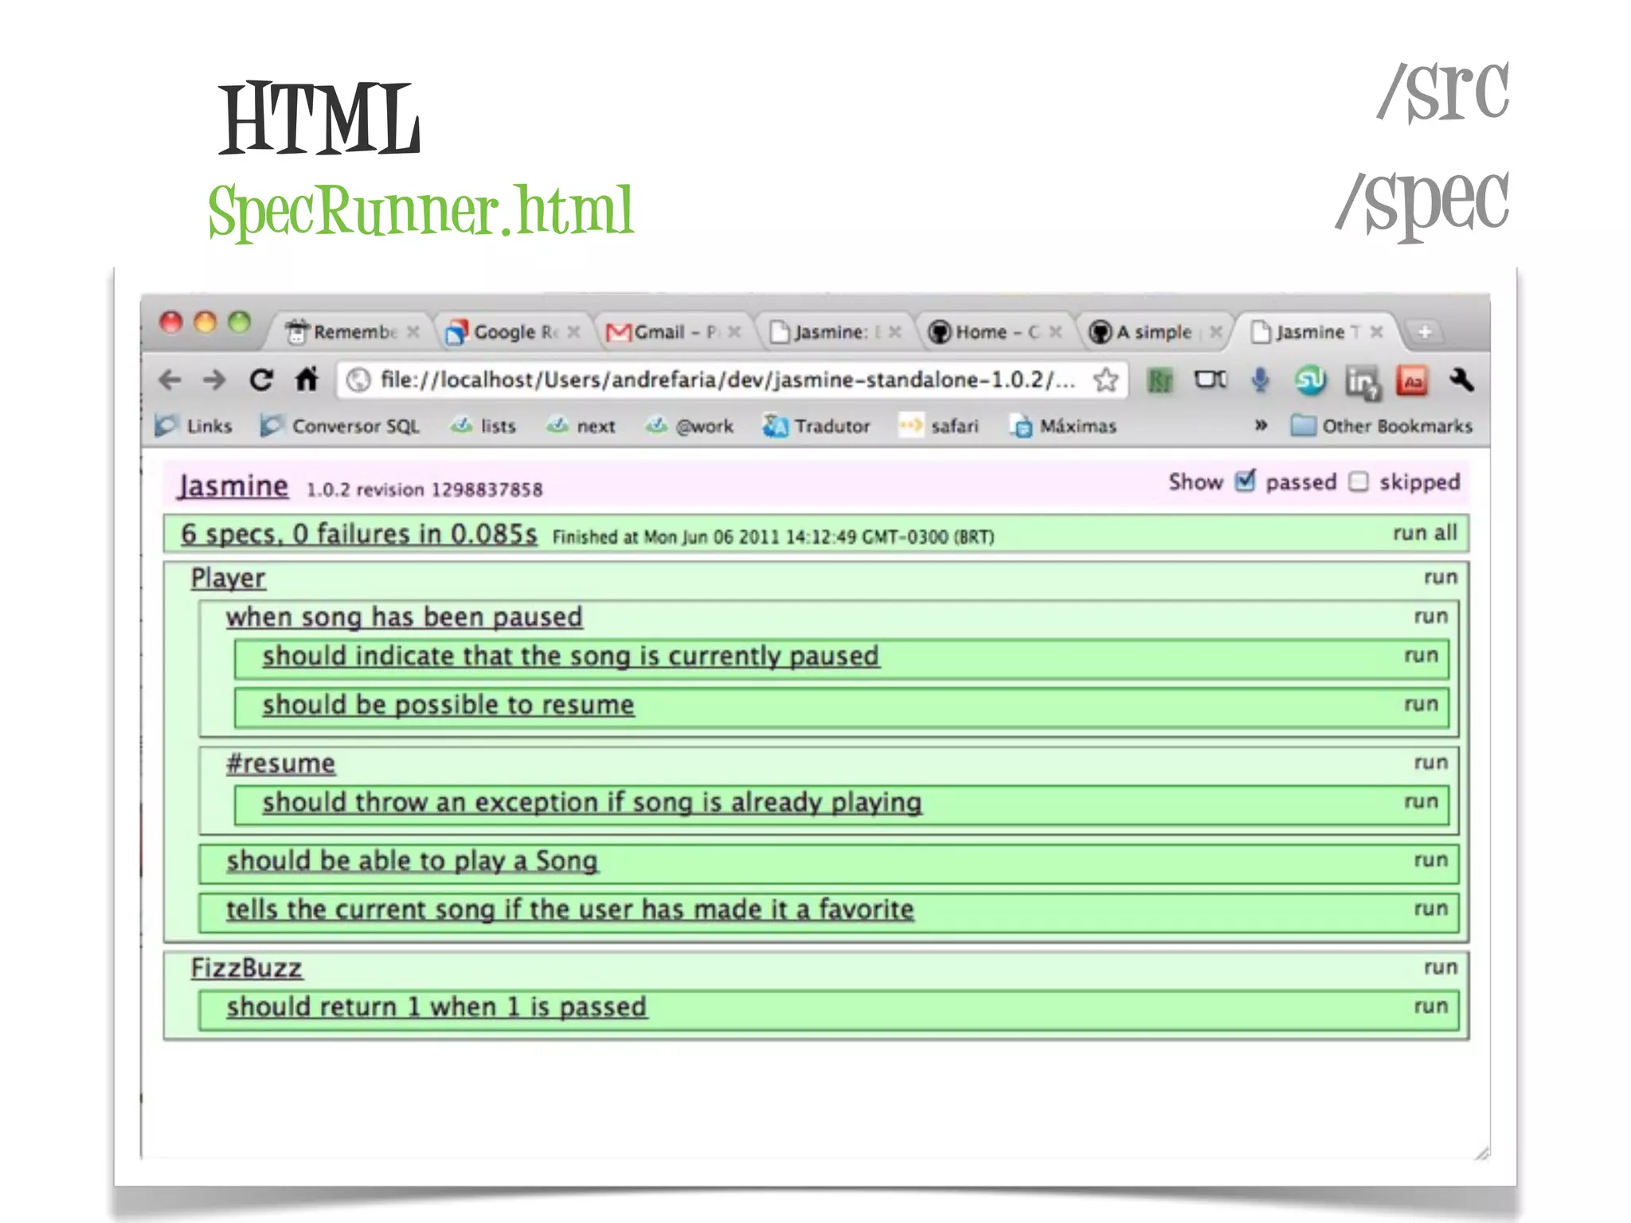The image size is (1631, 1223).
Task: Click the glasses extension icon
Action: (1210, 379)
